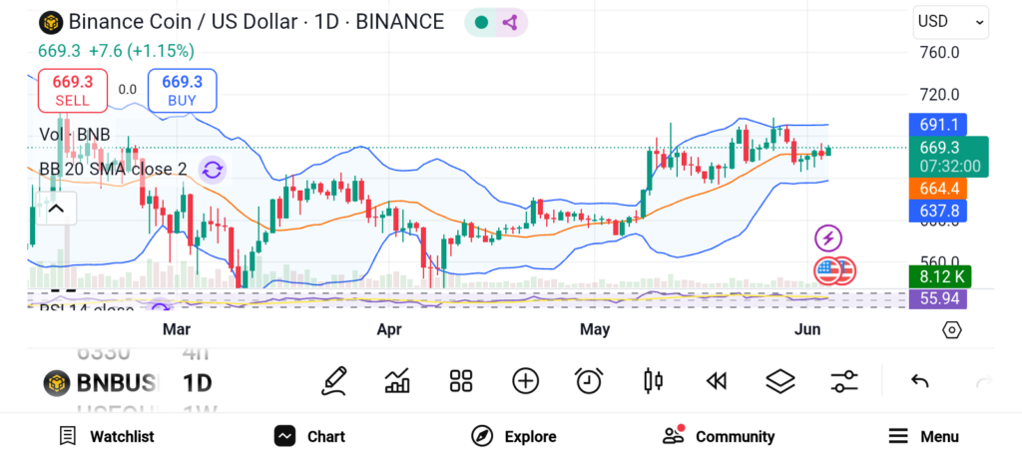
Task: Tap the US flag economic event marker
Action: click(x=828, y=271)
